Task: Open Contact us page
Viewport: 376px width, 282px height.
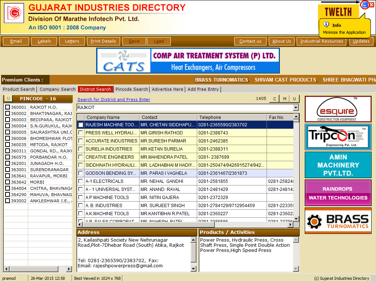Action: pyautogui.click(x=250, y=41)
